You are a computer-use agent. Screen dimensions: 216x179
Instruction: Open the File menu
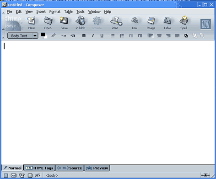tap(9, 12)
